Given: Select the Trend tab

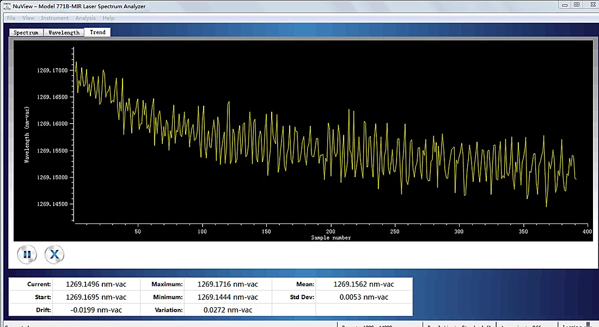Looking at the screenshot, I should [x=98, y=32].
